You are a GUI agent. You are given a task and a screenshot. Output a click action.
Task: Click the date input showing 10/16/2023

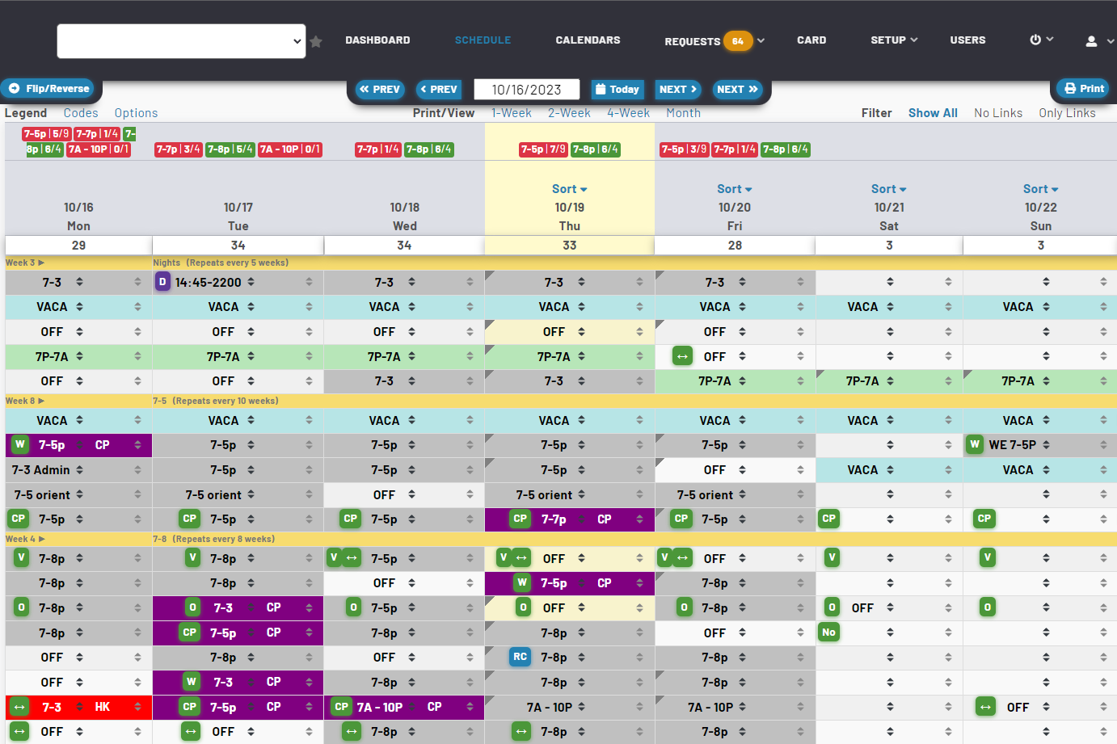[526, 89]
